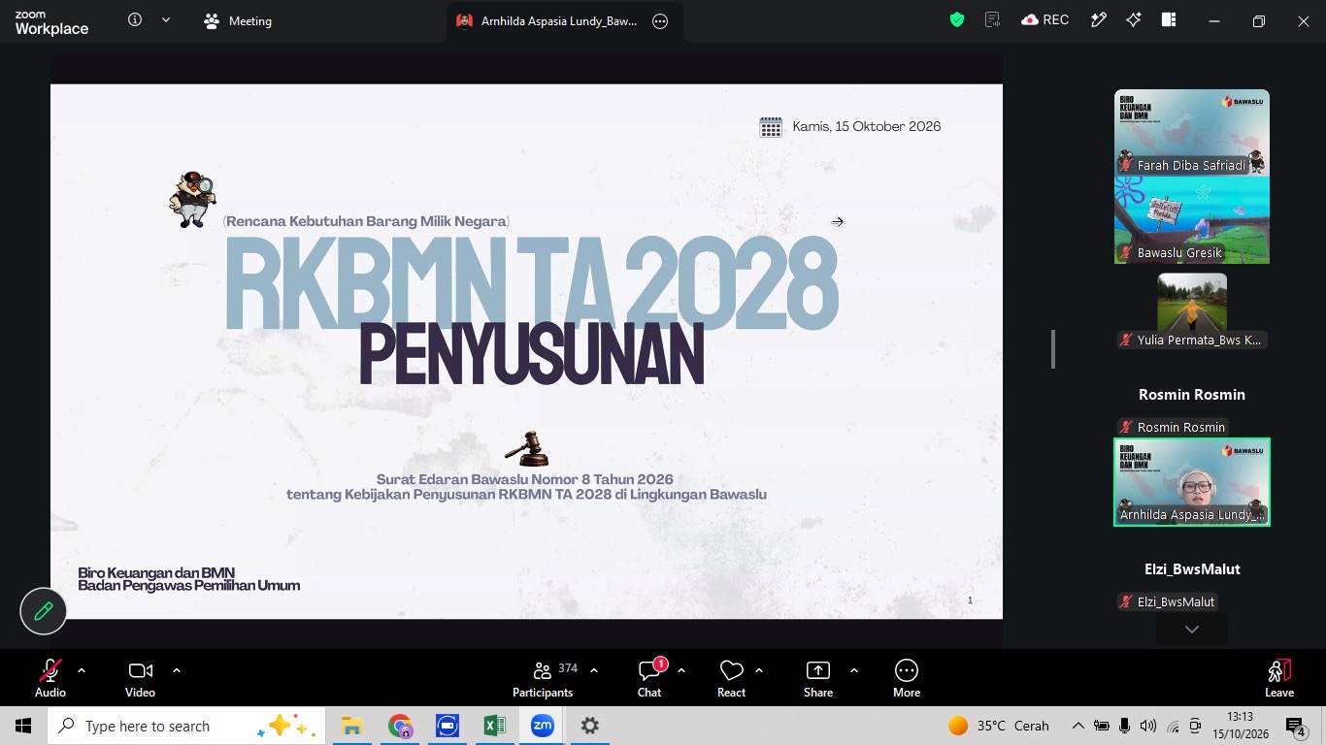Click the taskbar search field
1326x745 pixels.
click(x=184, y=726)
